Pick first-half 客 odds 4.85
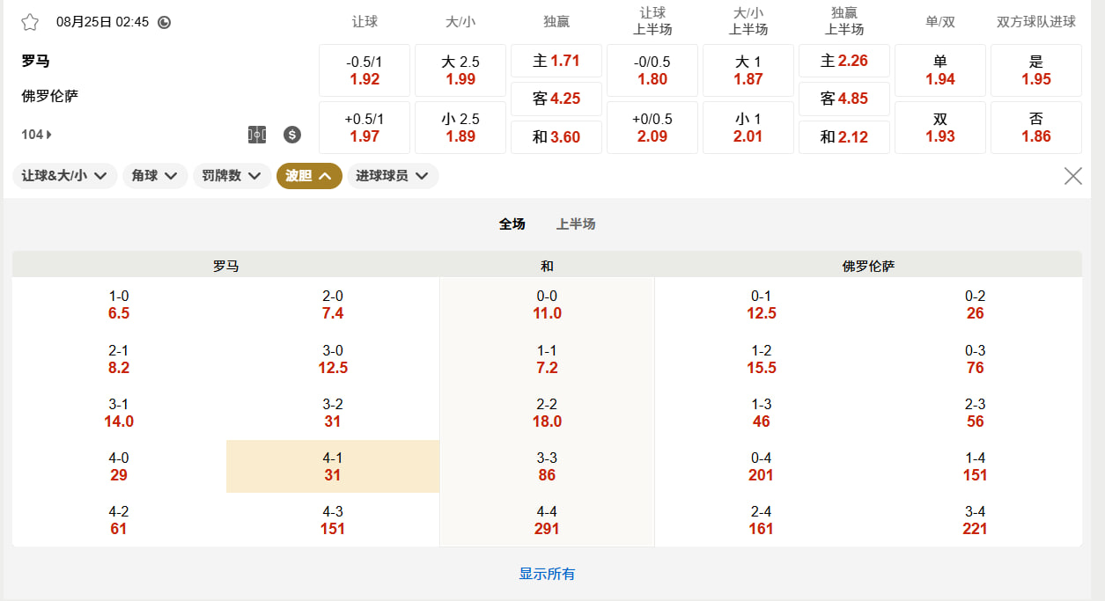 [844, 99]
